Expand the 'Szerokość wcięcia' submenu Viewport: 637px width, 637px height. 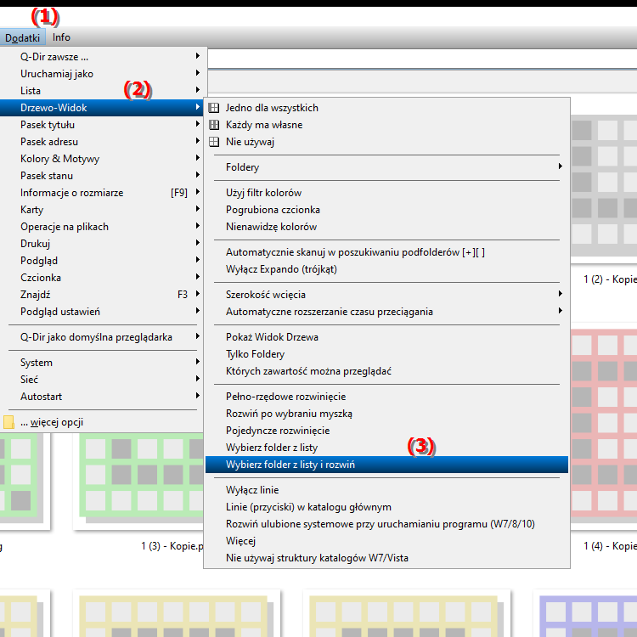point(386,295)
